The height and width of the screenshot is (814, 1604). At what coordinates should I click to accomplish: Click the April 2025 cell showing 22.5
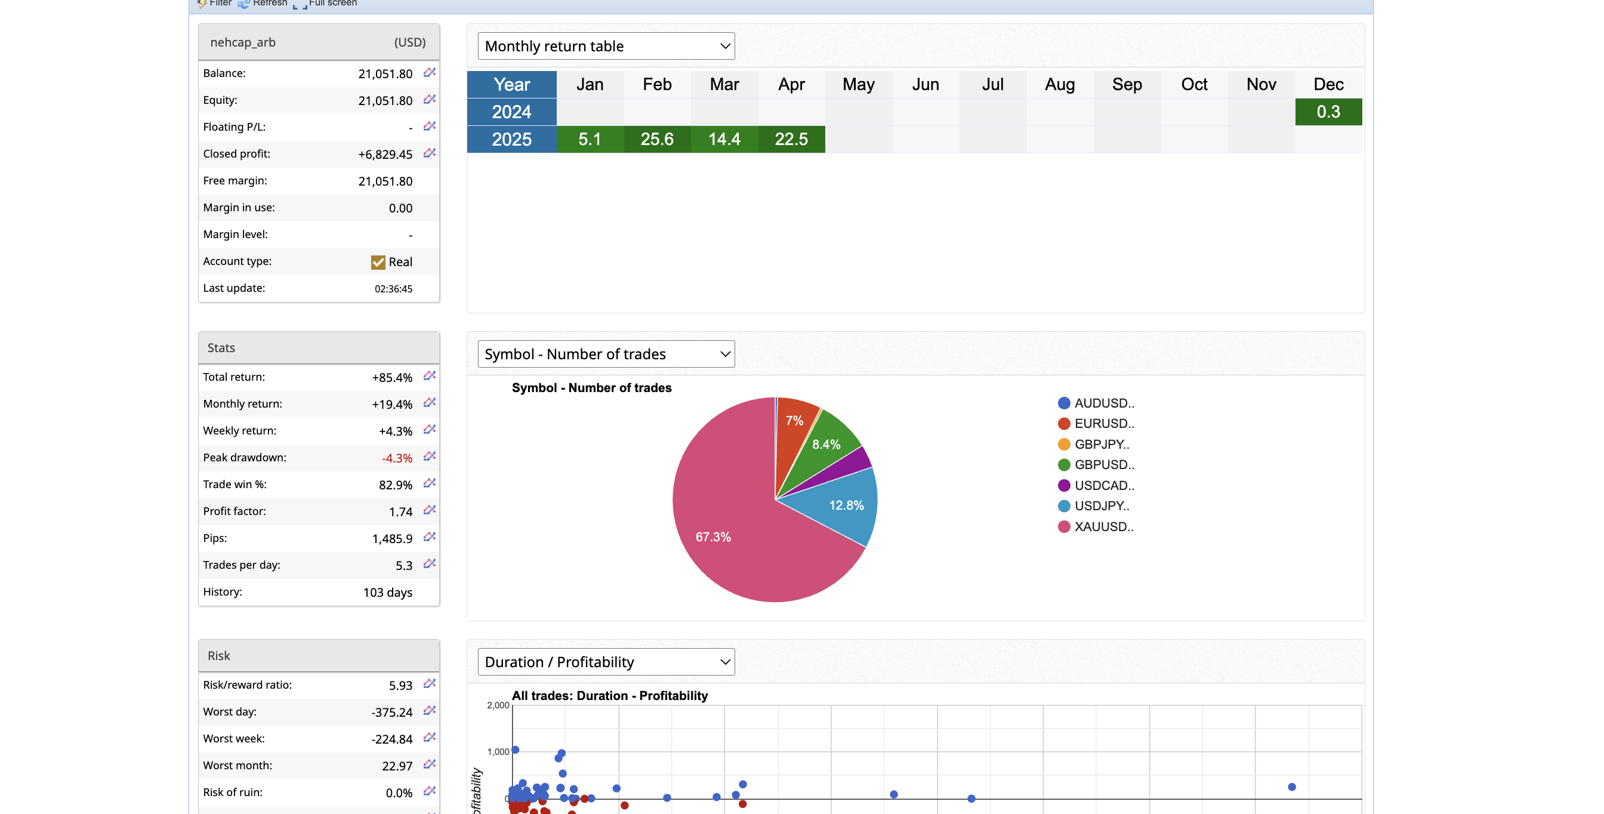coord(791,140)
